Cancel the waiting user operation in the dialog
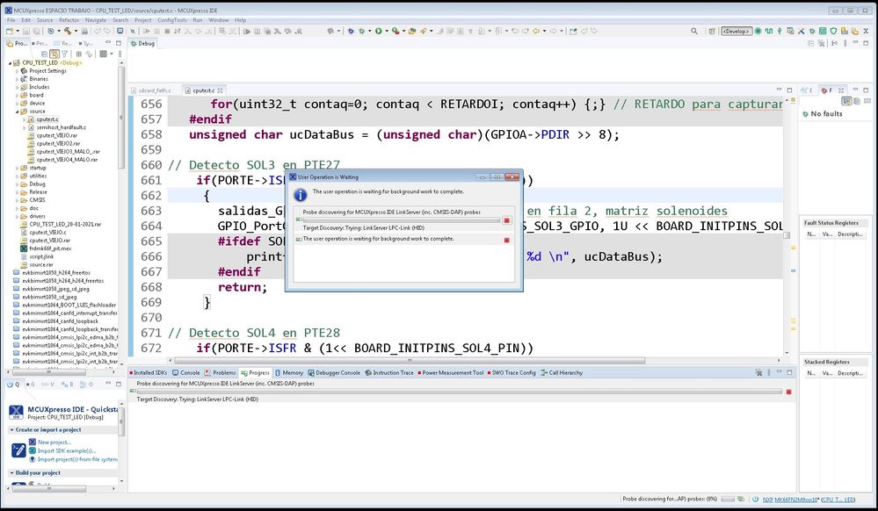878x511 pixels. [x=507, y=240]
